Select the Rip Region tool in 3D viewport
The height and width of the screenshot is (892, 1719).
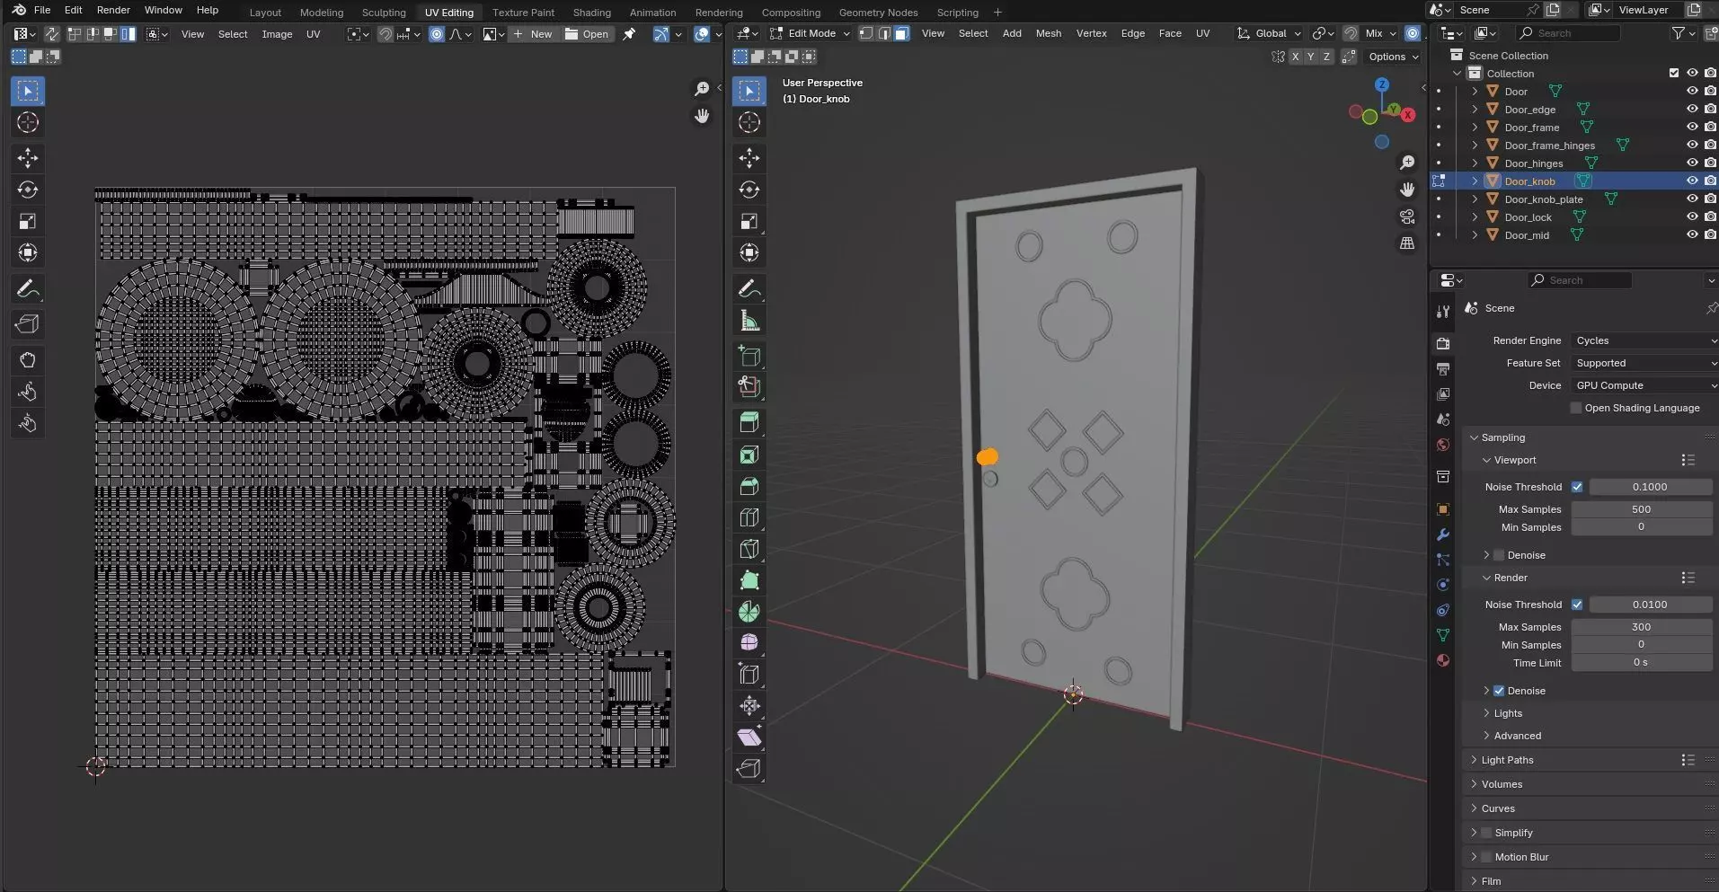(x=749, y=769)
